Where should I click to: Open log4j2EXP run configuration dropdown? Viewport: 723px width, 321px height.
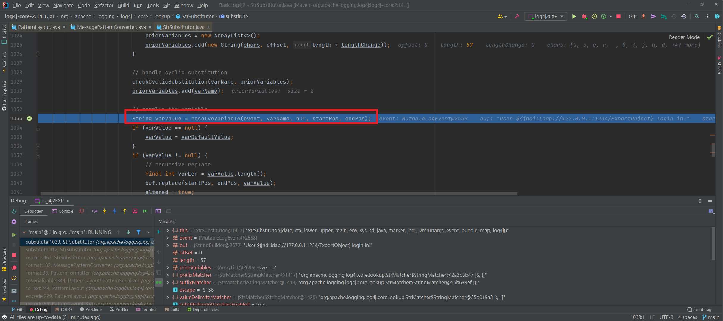pos(546,16)
